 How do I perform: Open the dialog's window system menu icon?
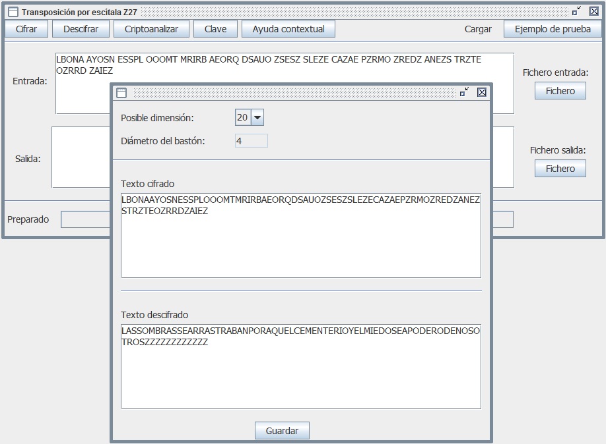point(121,93)
